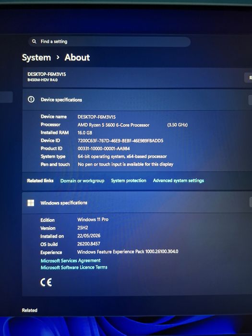Open Microsoft Services Agreement link
252x336 pixels.
coord(71,261)
